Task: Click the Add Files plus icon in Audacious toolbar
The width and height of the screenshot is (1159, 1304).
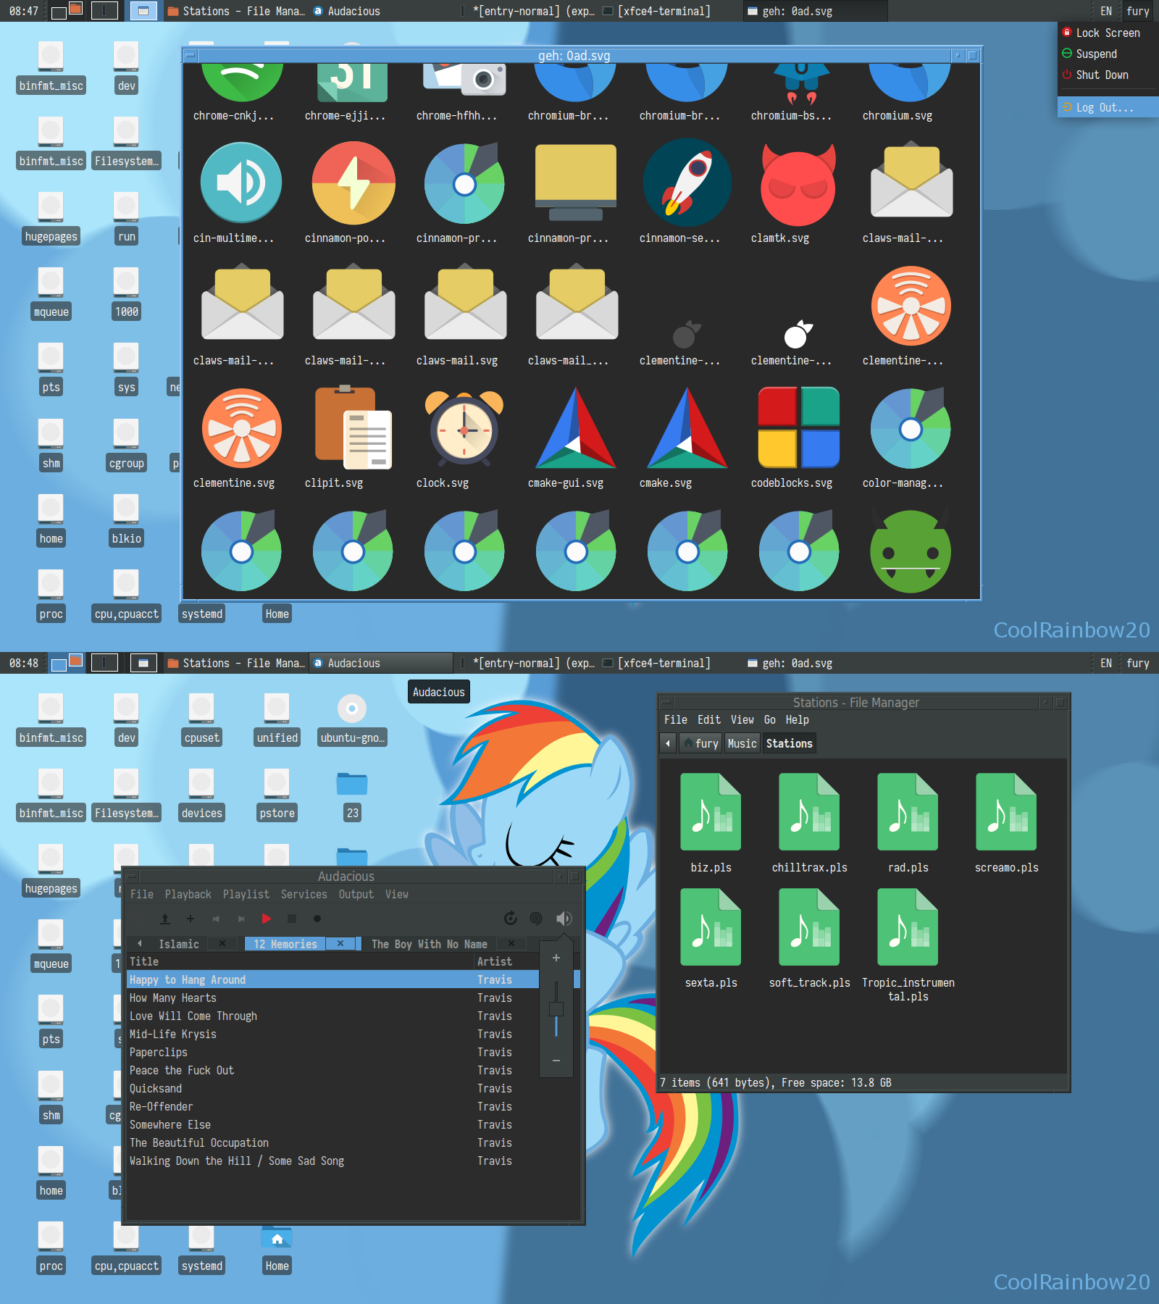Action: click(x=191, y=919)
